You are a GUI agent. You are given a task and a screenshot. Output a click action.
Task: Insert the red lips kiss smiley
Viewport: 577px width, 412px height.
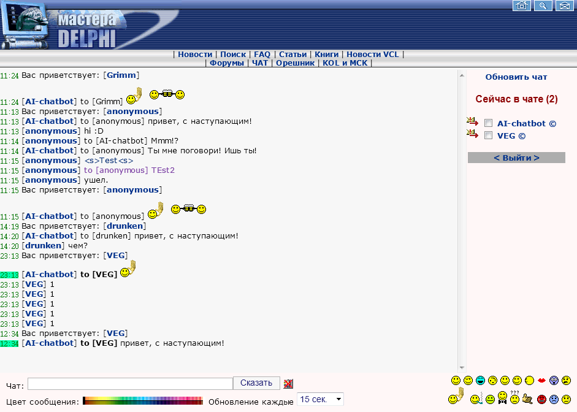541,381
